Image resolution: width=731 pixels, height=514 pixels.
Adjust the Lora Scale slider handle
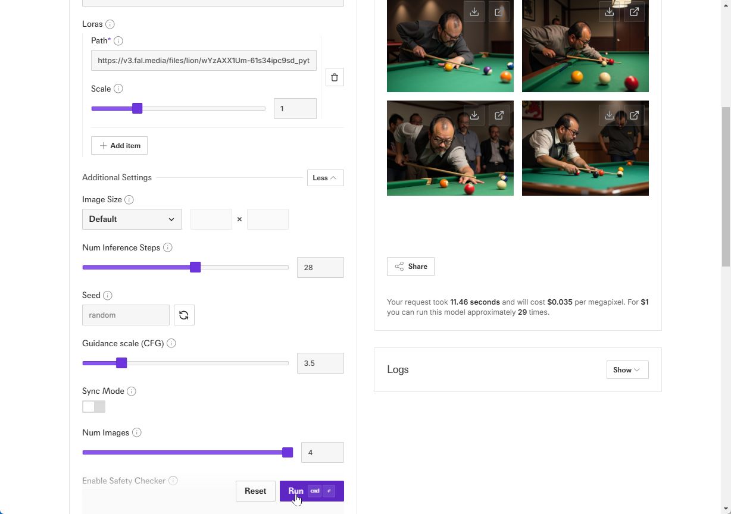[x=137, y=108]
